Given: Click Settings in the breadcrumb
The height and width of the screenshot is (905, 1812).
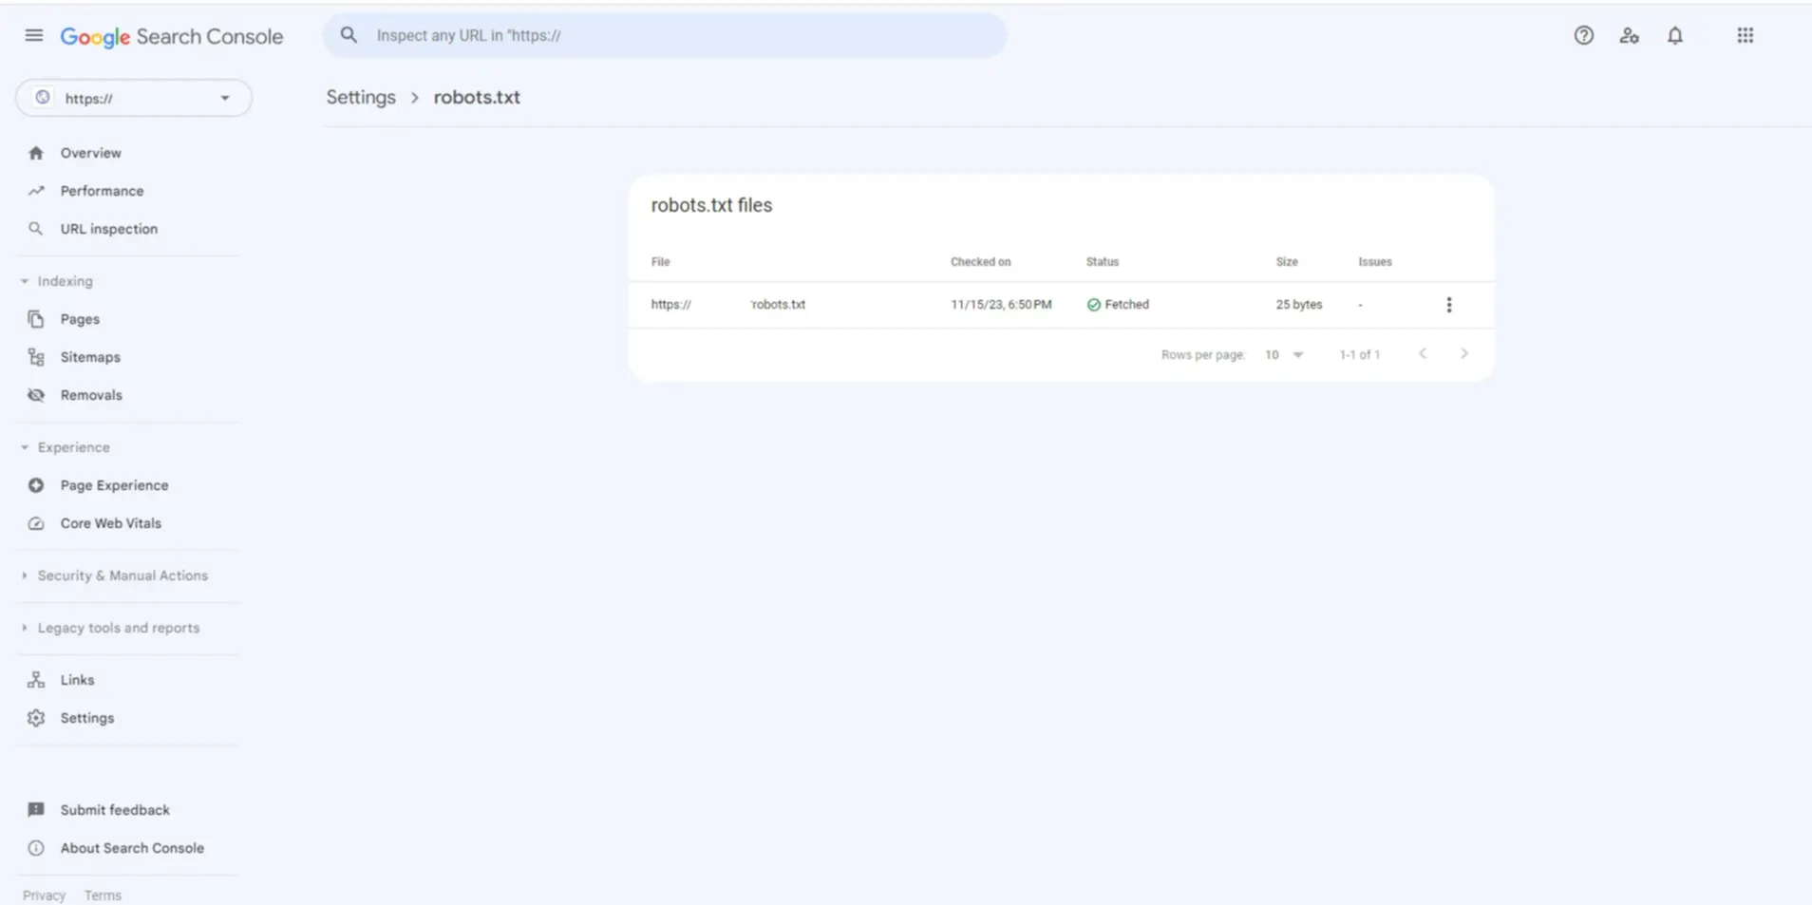Looking at the screenshot, I should [x=361, y=98].
